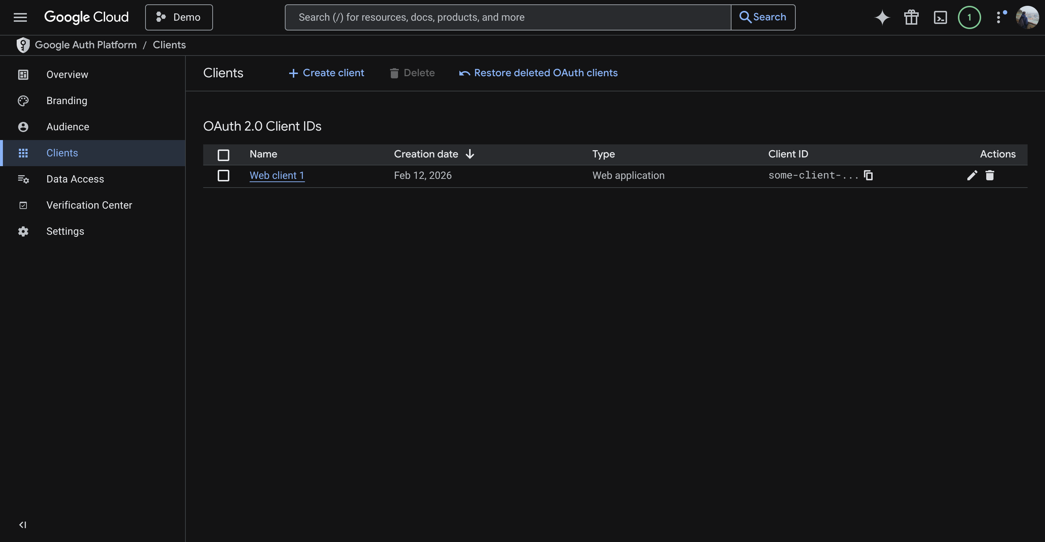Viewport: 1045px width, 542px height.
Task: Edit Web client 1 with the pencil icon
Action: tap(972, 175)
